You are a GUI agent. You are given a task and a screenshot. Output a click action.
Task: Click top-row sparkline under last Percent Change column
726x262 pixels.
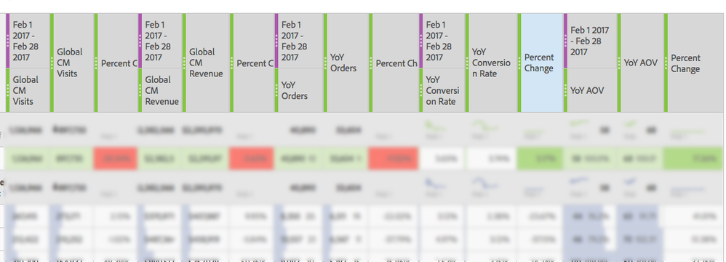point(688,132)
